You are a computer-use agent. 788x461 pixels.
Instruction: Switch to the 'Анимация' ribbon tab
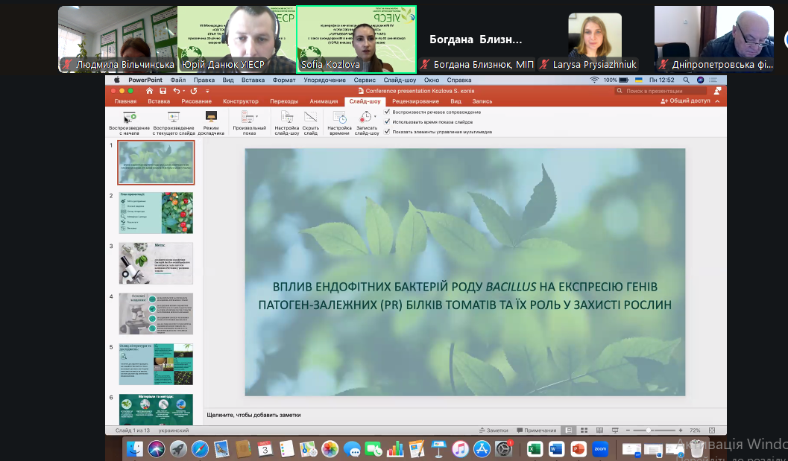pyautogui.click(x=324, y=101)
